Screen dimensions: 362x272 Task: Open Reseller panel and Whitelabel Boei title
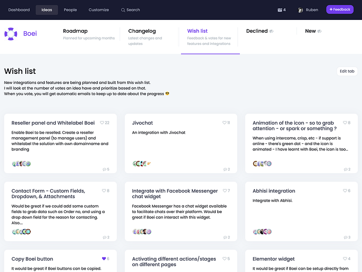(x=53, y=123)
